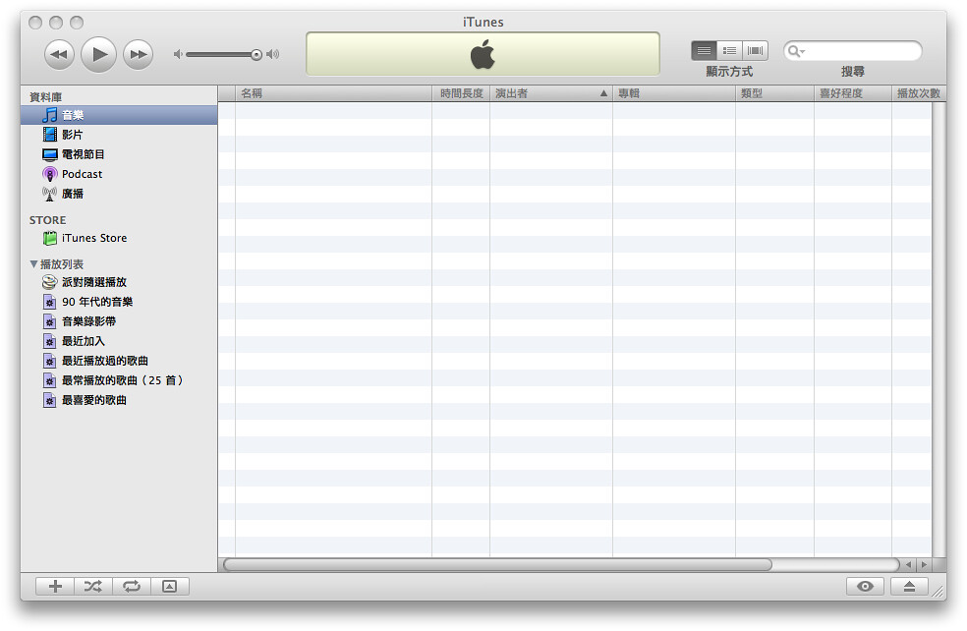Switch to album grouped list view
Screen dimensions: 967x631
pos(729,50)
